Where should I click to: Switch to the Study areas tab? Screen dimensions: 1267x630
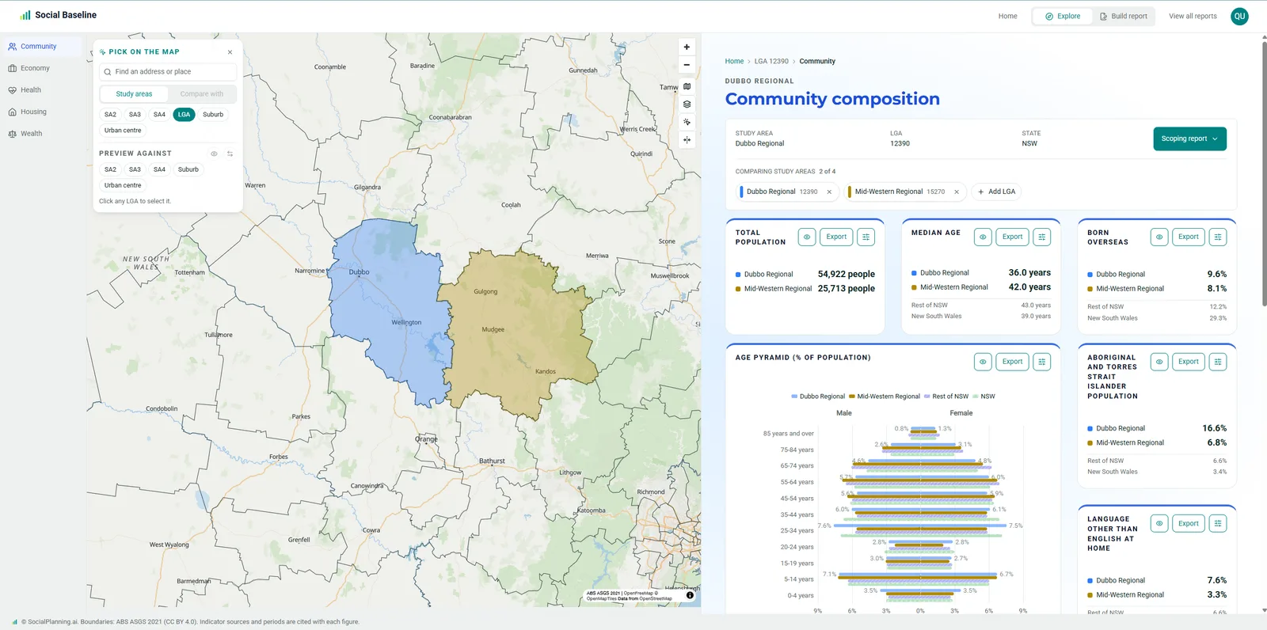pos(134,93)
